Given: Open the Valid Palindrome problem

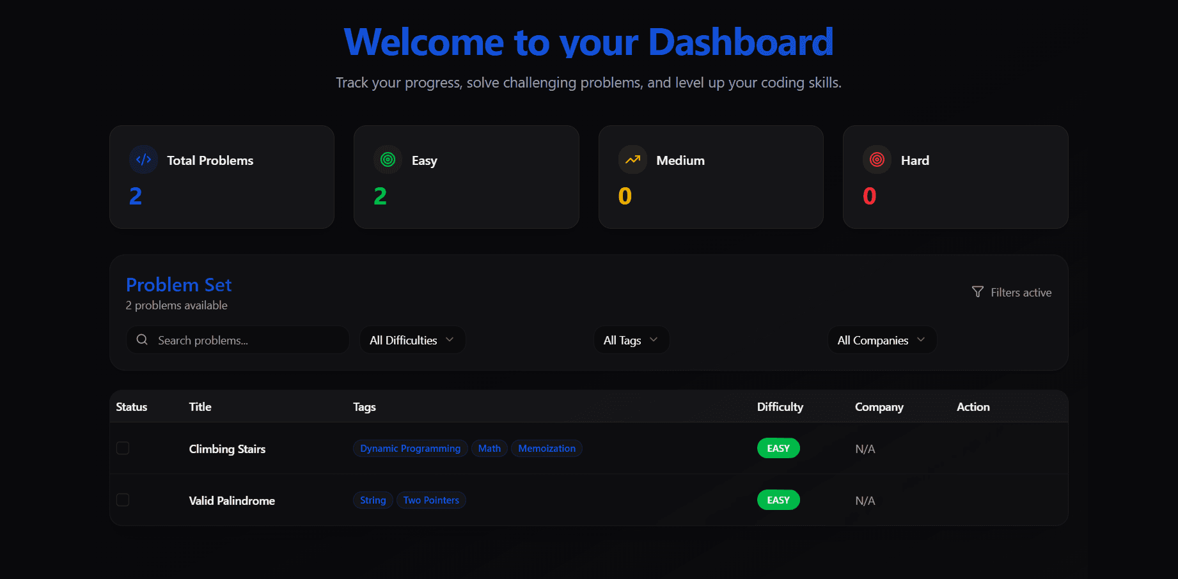Looking at the screenshot, I should click(x=232, y=501).
